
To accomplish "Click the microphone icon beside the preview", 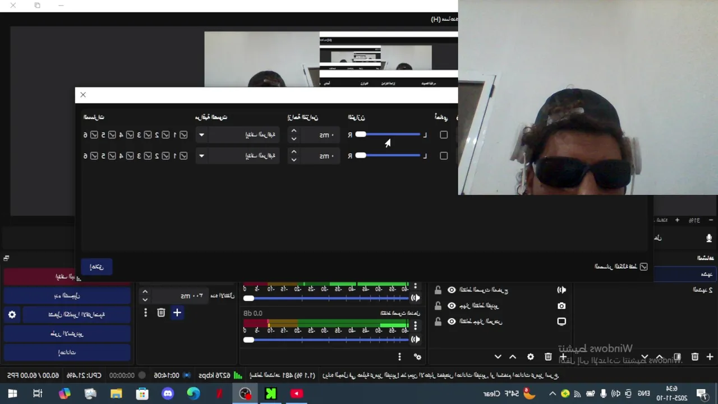I will (709, 238).
